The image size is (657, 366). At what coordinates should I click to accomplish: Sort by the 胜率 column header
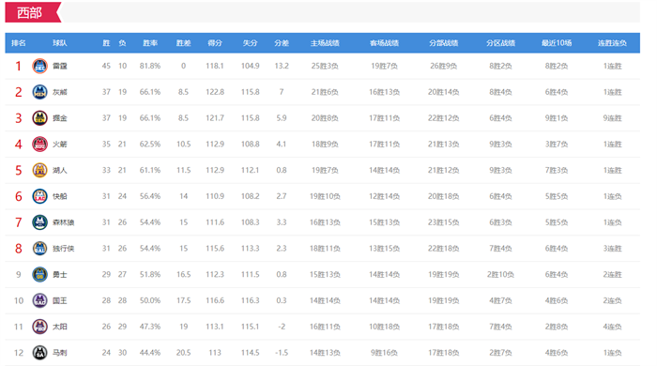coord(150,43)
